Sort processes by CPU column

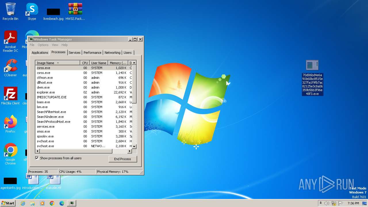[85, 63]
